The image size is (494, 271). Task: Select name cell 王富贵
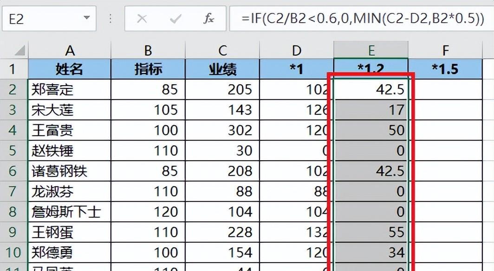[70, 130]
